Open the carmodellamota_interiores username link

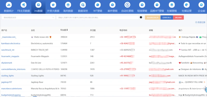[x=13, y=69]
